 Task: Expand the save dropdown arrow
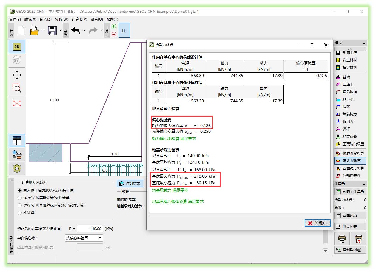pyautogui.click(x=60, y=30)
